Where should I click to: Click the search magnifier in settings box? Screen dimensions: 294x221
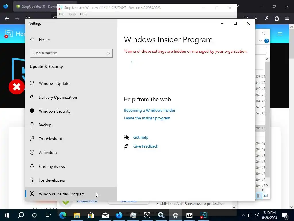point(108,53)
